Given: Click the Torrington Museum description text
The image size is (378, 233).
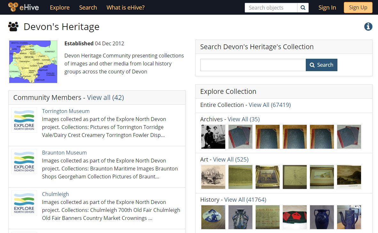Looking at the screenshot, I should (104, 127).
